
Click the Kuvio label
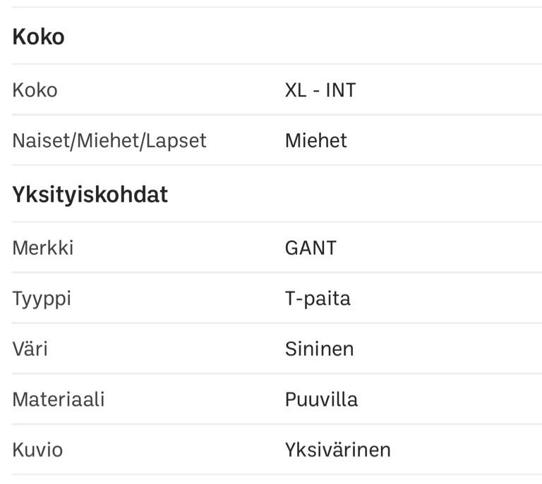(37, 450)
